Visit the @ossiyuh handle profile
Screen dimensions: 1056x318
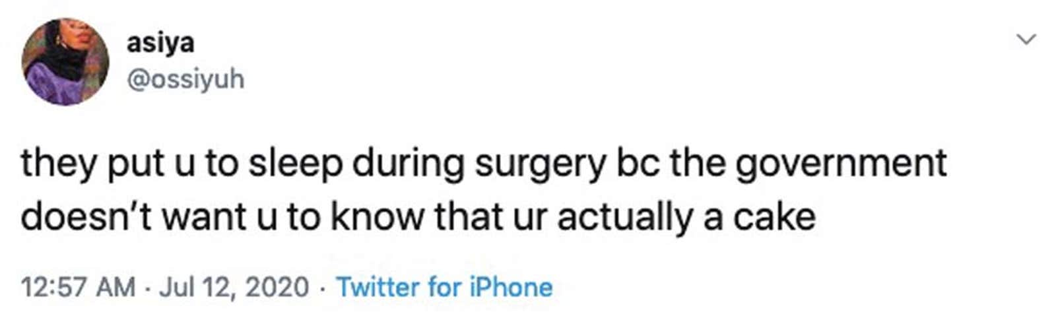185,79
